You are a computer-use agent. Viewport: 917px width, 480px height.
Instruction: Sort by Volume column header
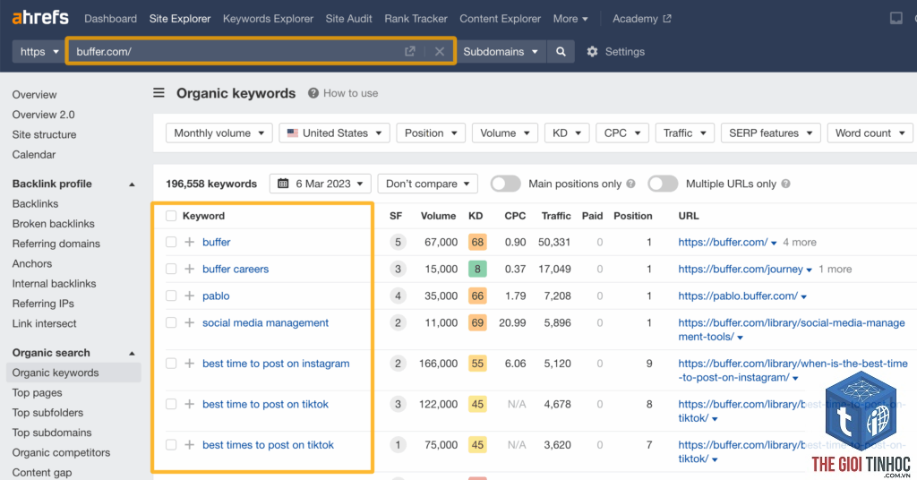pyautogui.click(x=438, y=216)
